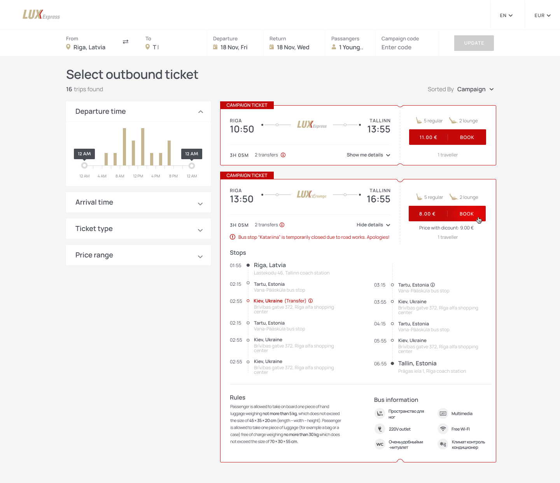Expand the Price range filter
Image resolution: width=560 pixels, height=483 pixels.
[x=200, y=257]
